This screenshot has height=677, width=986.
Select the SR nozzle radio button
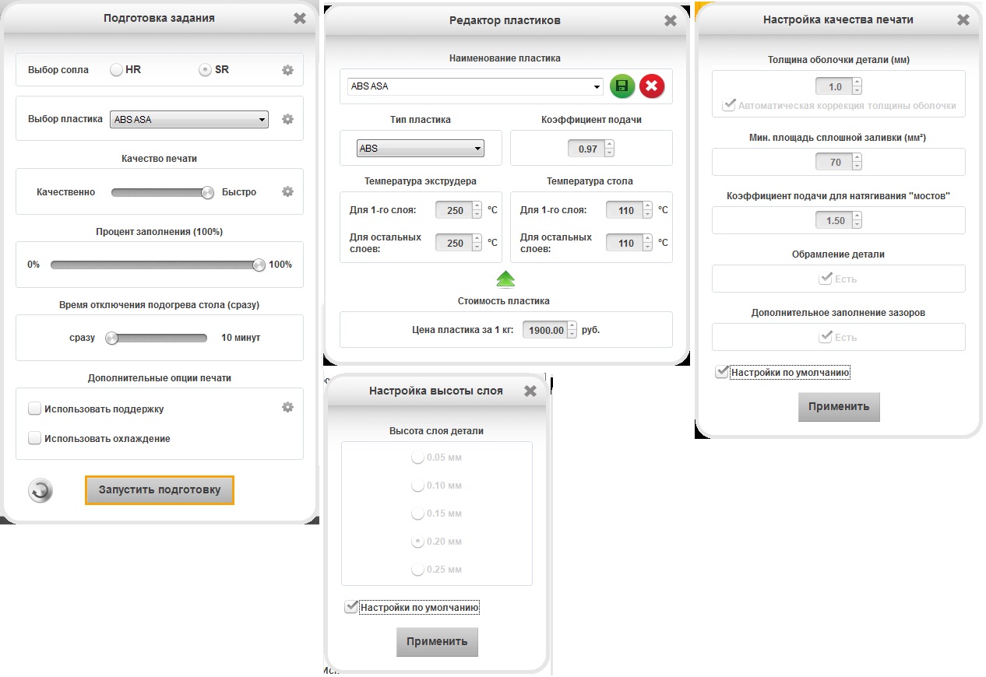tap(205, 70)
